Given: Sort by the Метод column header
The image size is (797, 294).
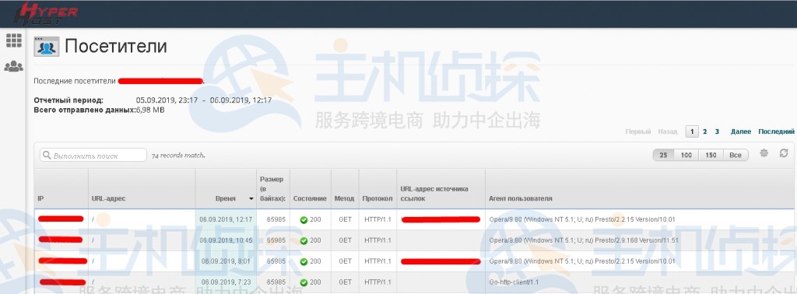Looking at the screenshot, I should coord(345,198).
